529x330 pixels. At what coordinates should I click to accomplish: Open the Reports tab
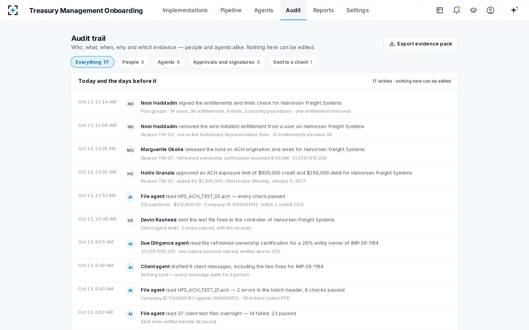click(x=323, y=10)
